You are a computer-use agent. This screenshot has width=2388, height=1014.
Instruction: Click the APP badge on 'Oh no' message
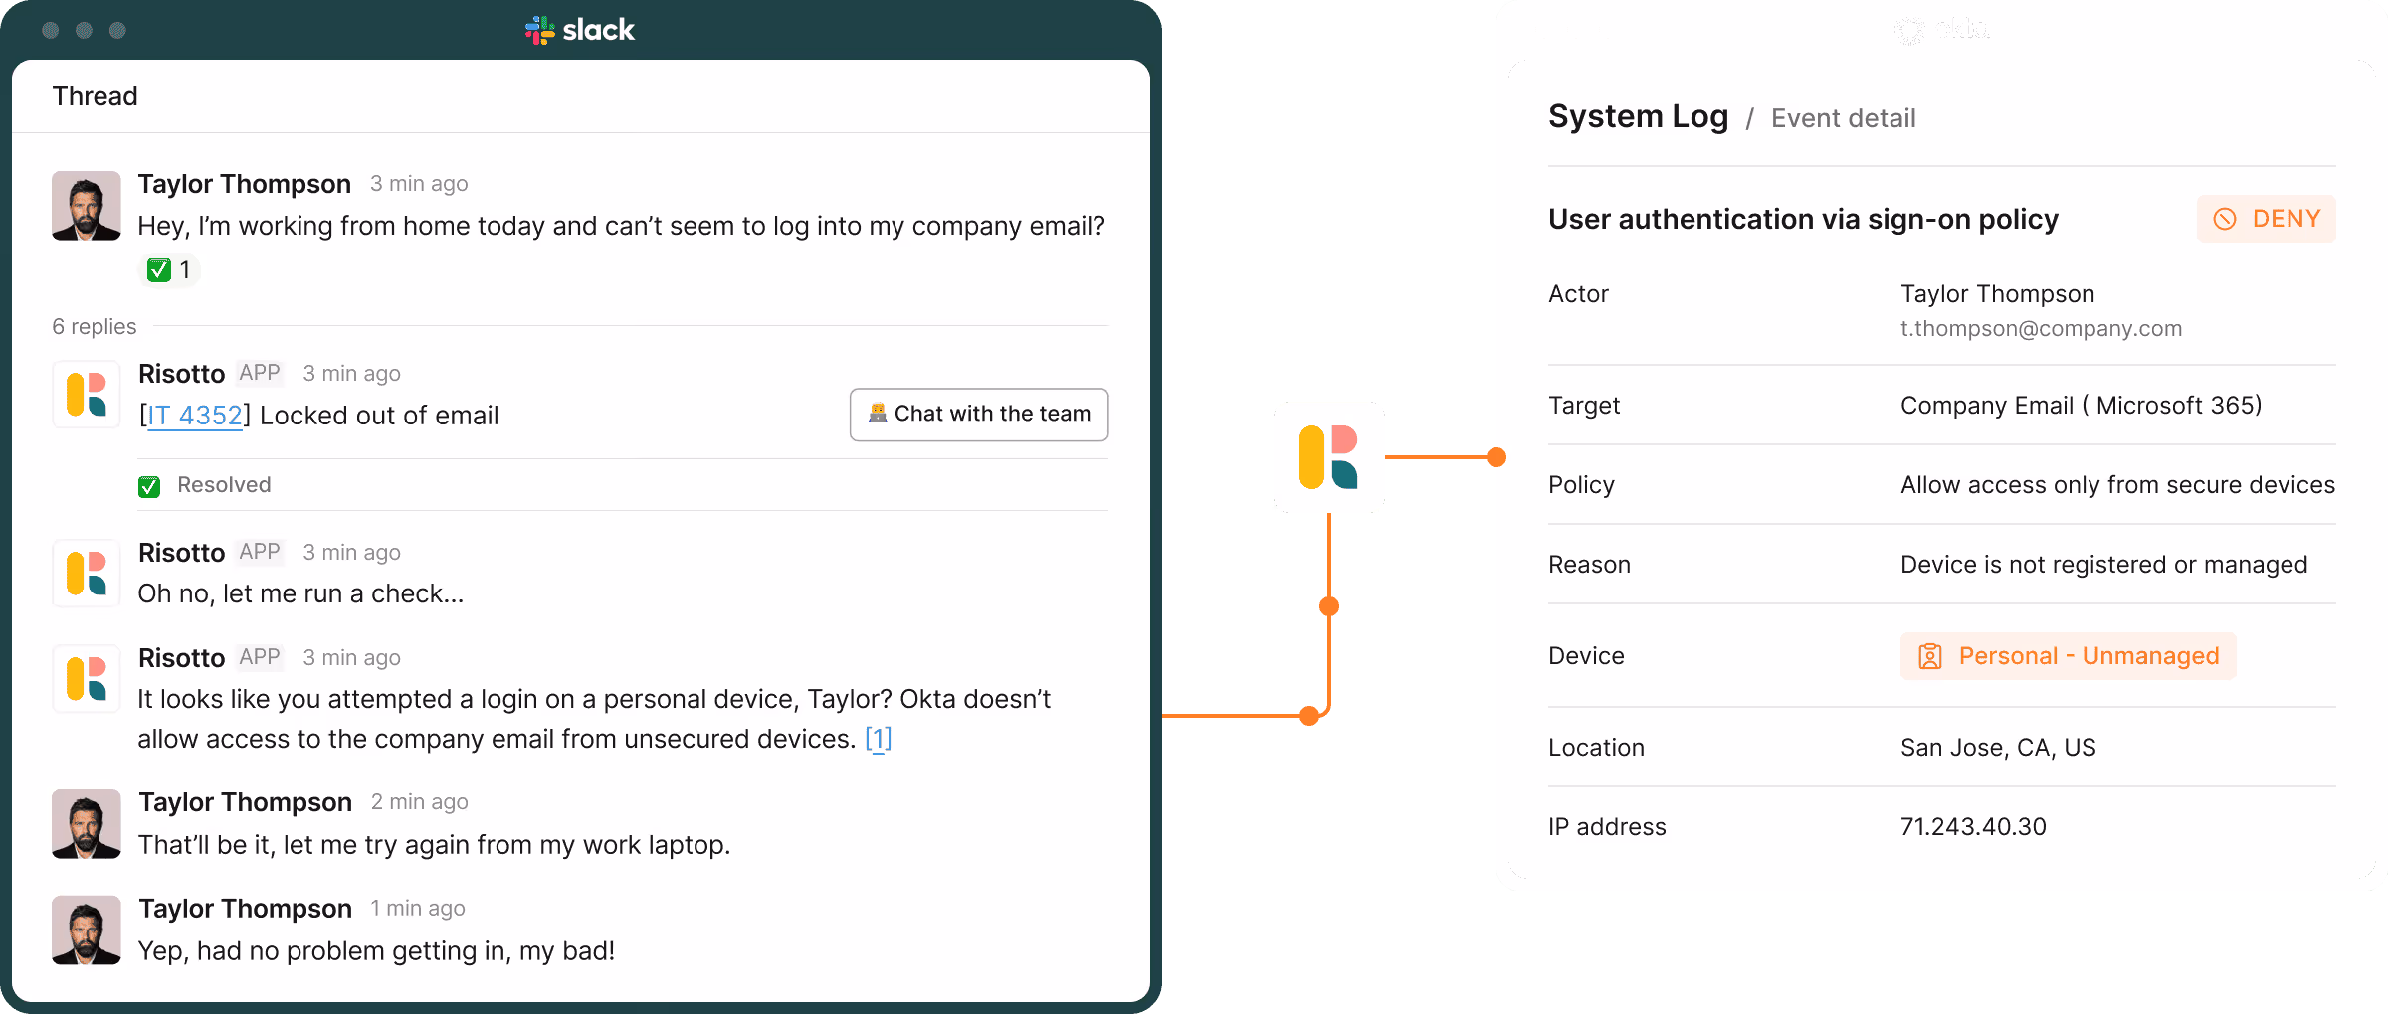coord(260,552)
